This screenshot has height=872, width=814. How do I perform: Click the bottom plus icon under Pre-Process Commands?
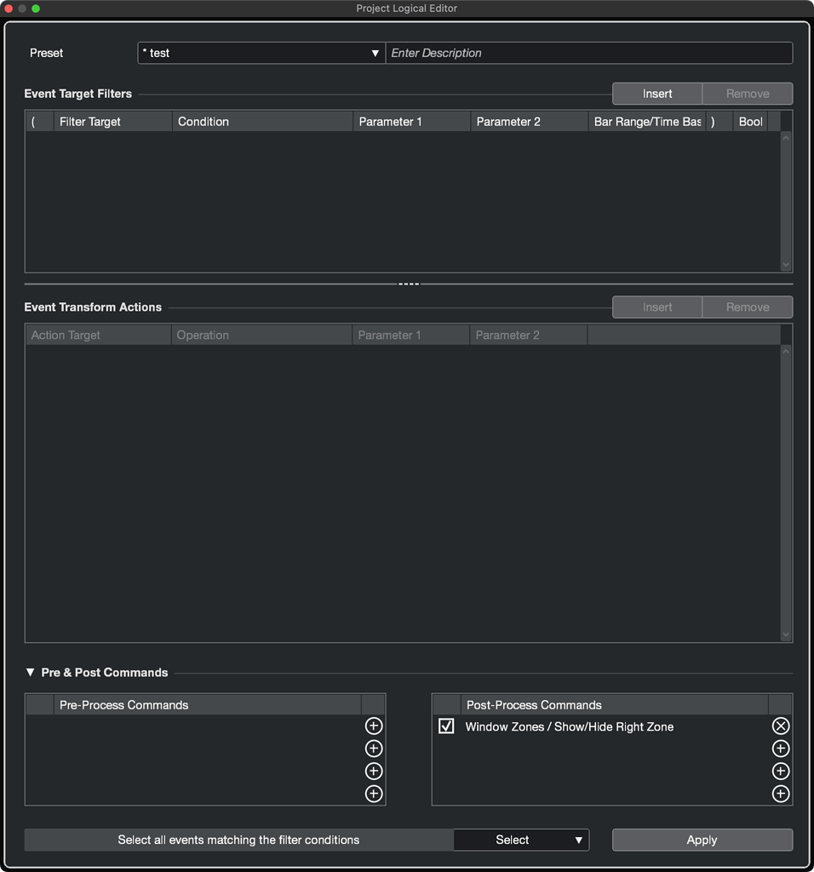(373, 794)
